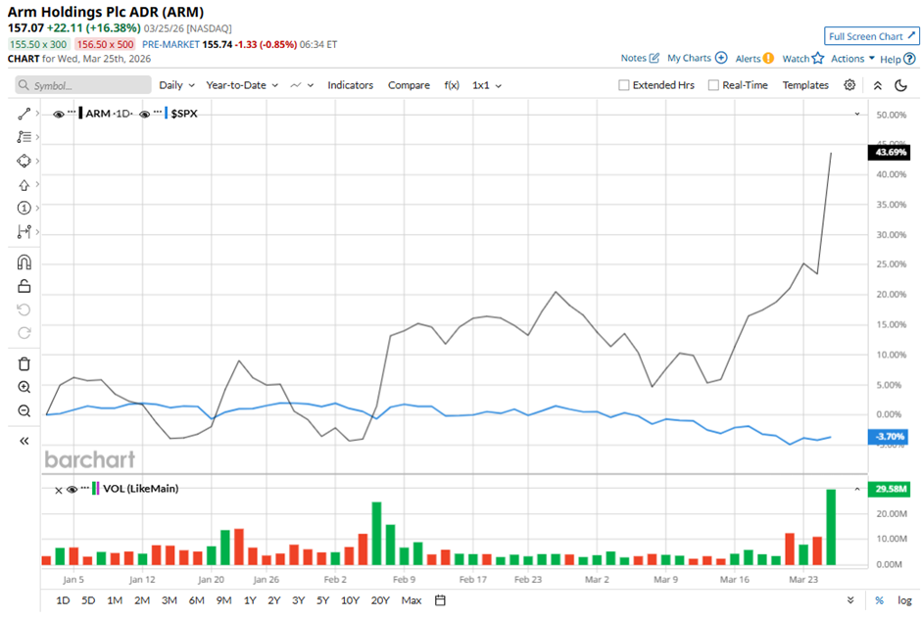Open $SPX series blue color swatch
Viewport: 921px width, 619px height.
point(167,114)
